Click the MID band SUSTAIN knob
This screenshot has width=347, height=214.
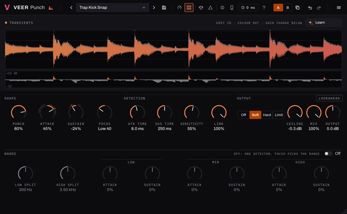237,174
